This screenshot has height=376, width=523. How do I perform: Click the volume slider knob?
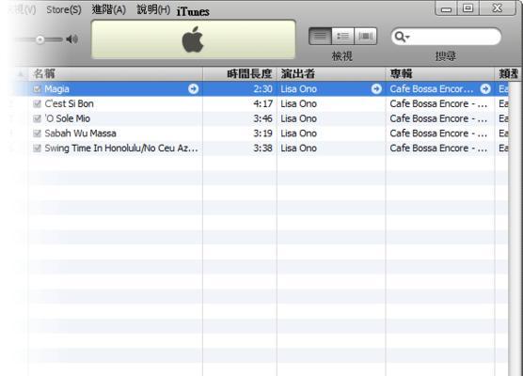pos(40,39)
